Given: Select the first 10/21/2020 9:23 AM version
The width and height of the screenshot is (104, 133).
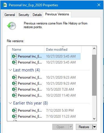Looking at the screenshot, I should pyautogui.click(x=46, y=77).
